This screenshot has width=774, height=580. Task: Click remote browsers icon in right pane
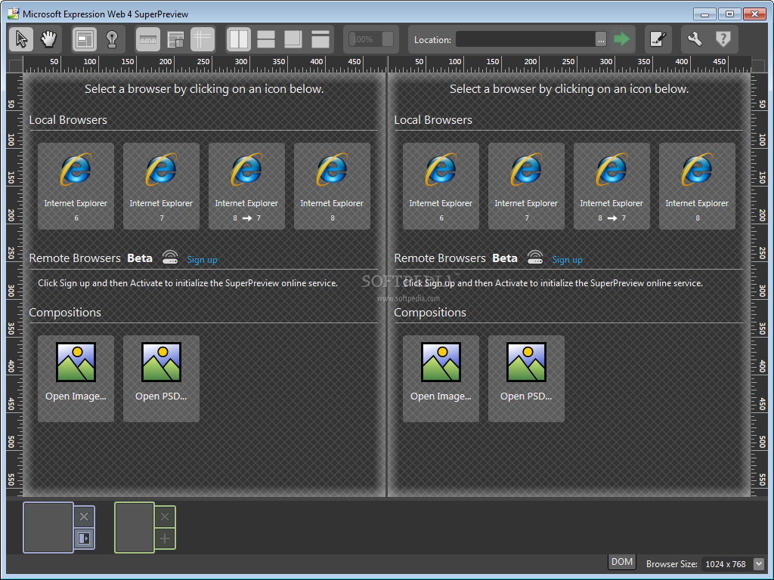535,257
